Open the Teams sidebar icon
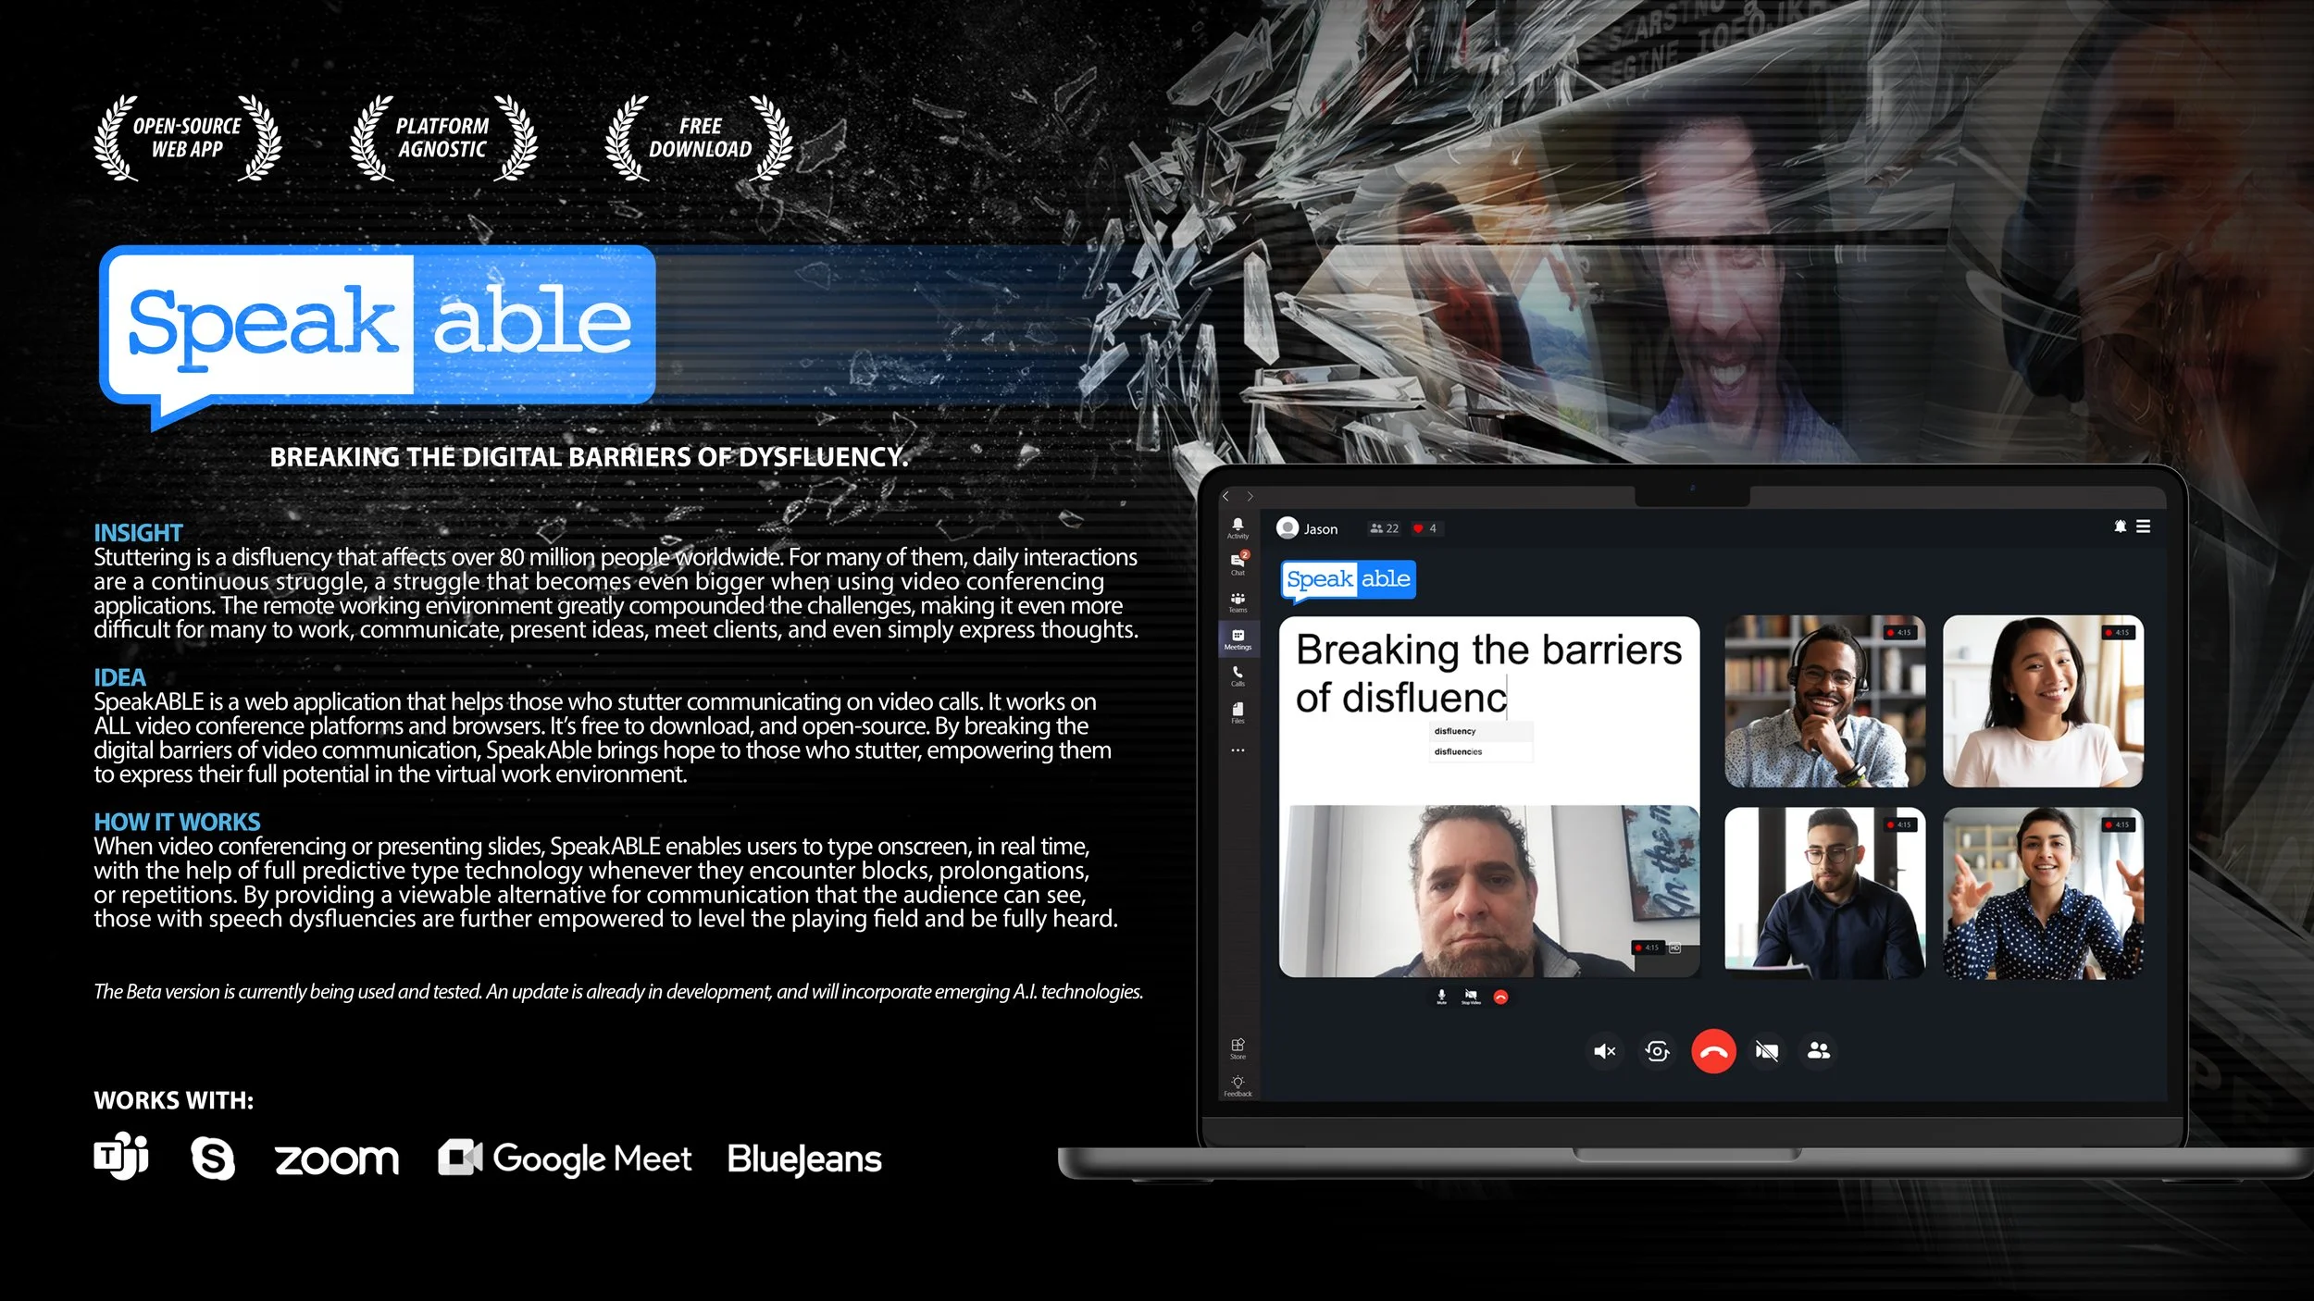Viewport: 2314px width, 1301px height. point(1238,601)
